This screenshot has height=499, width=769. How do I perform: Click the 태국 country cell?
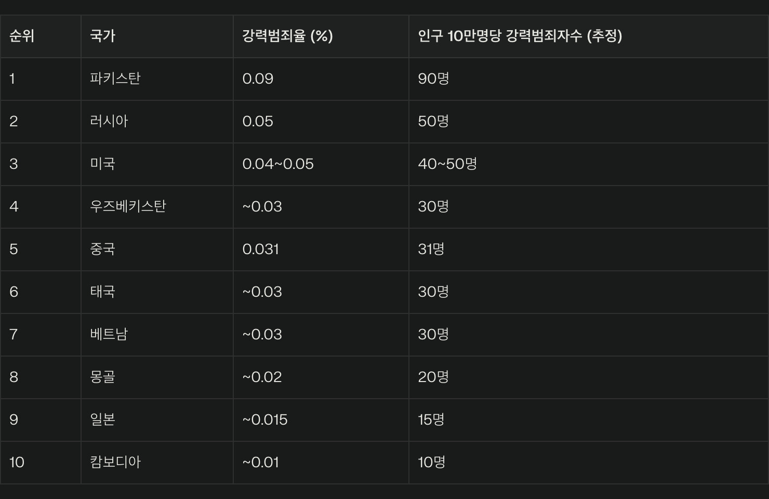click(102, 292)
